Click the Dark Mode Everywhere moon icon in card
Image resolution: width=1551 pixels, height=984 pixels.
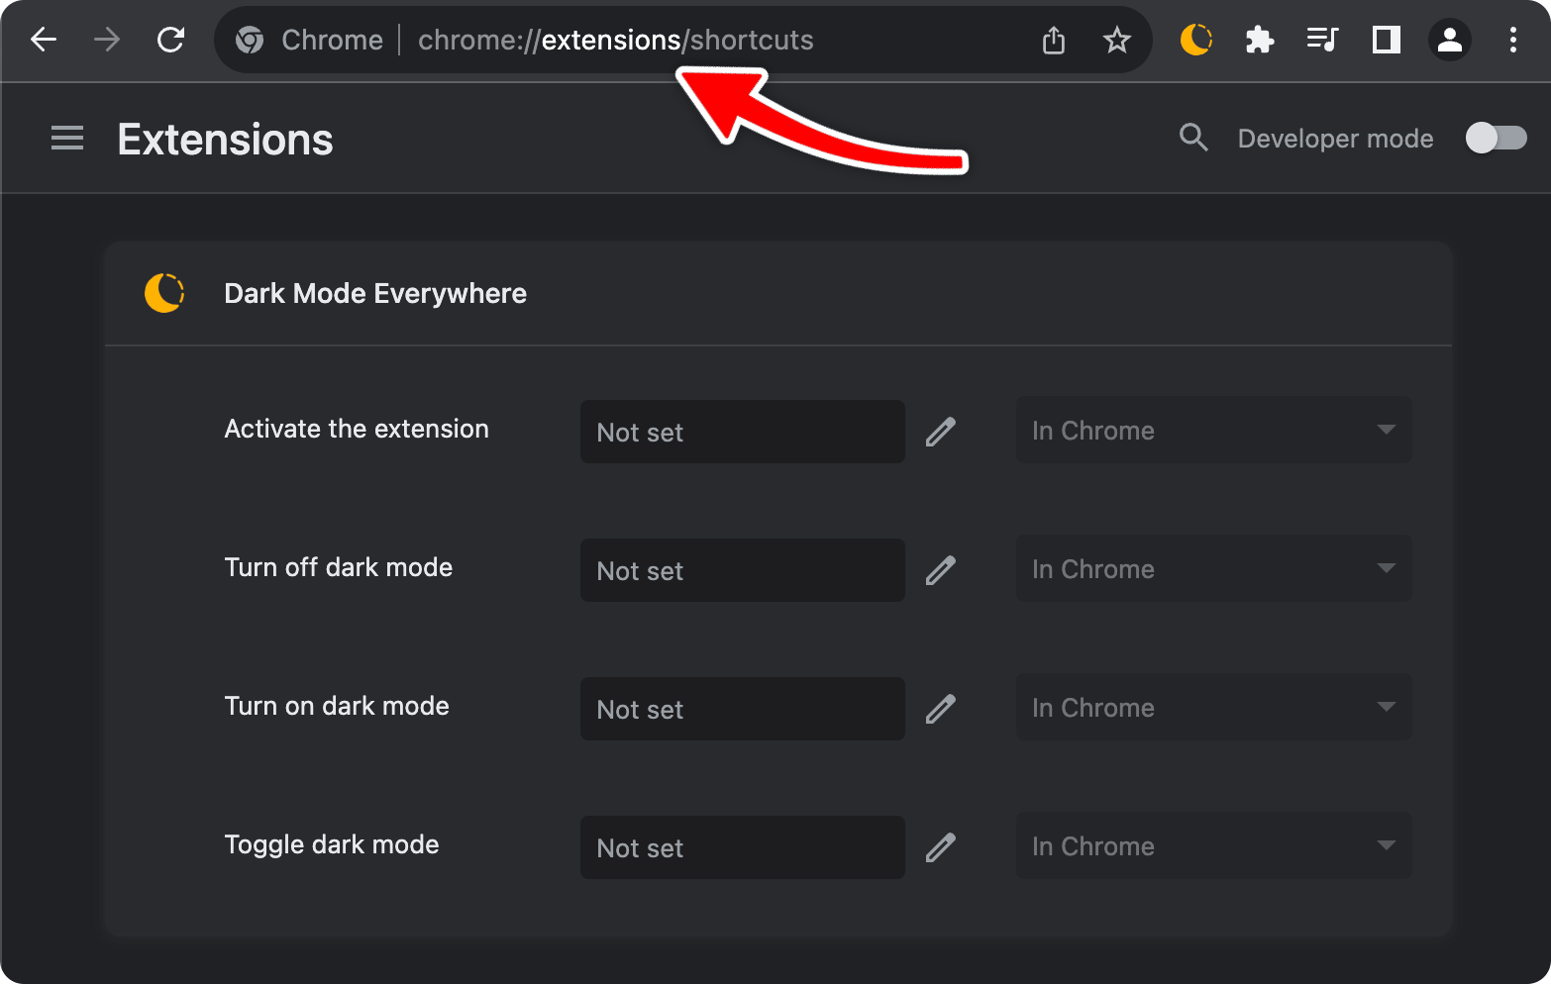(x=164, y=293)
